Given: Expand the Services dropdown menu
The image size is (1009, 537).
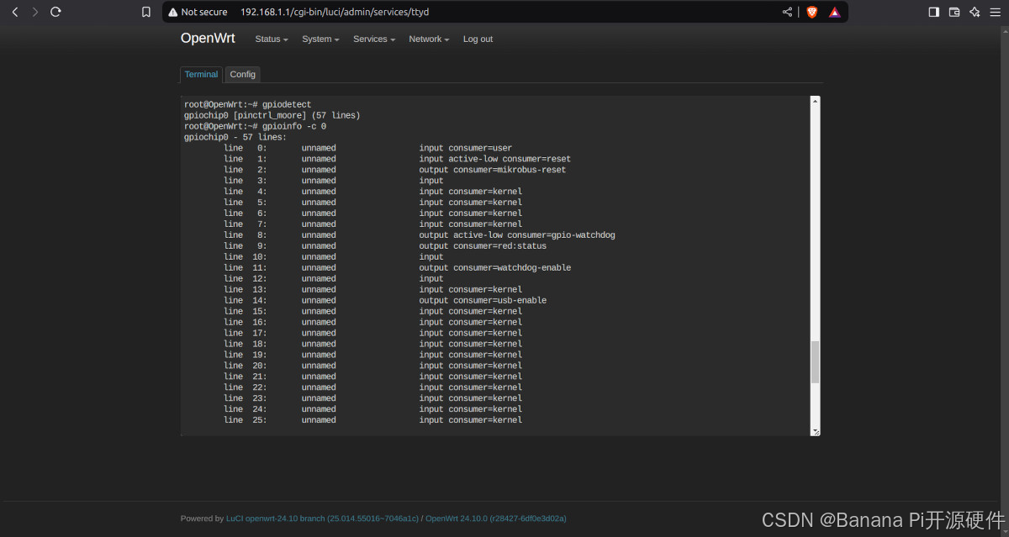Looking at the screenshot, I should pyautogui.click(x=374, y=39).
